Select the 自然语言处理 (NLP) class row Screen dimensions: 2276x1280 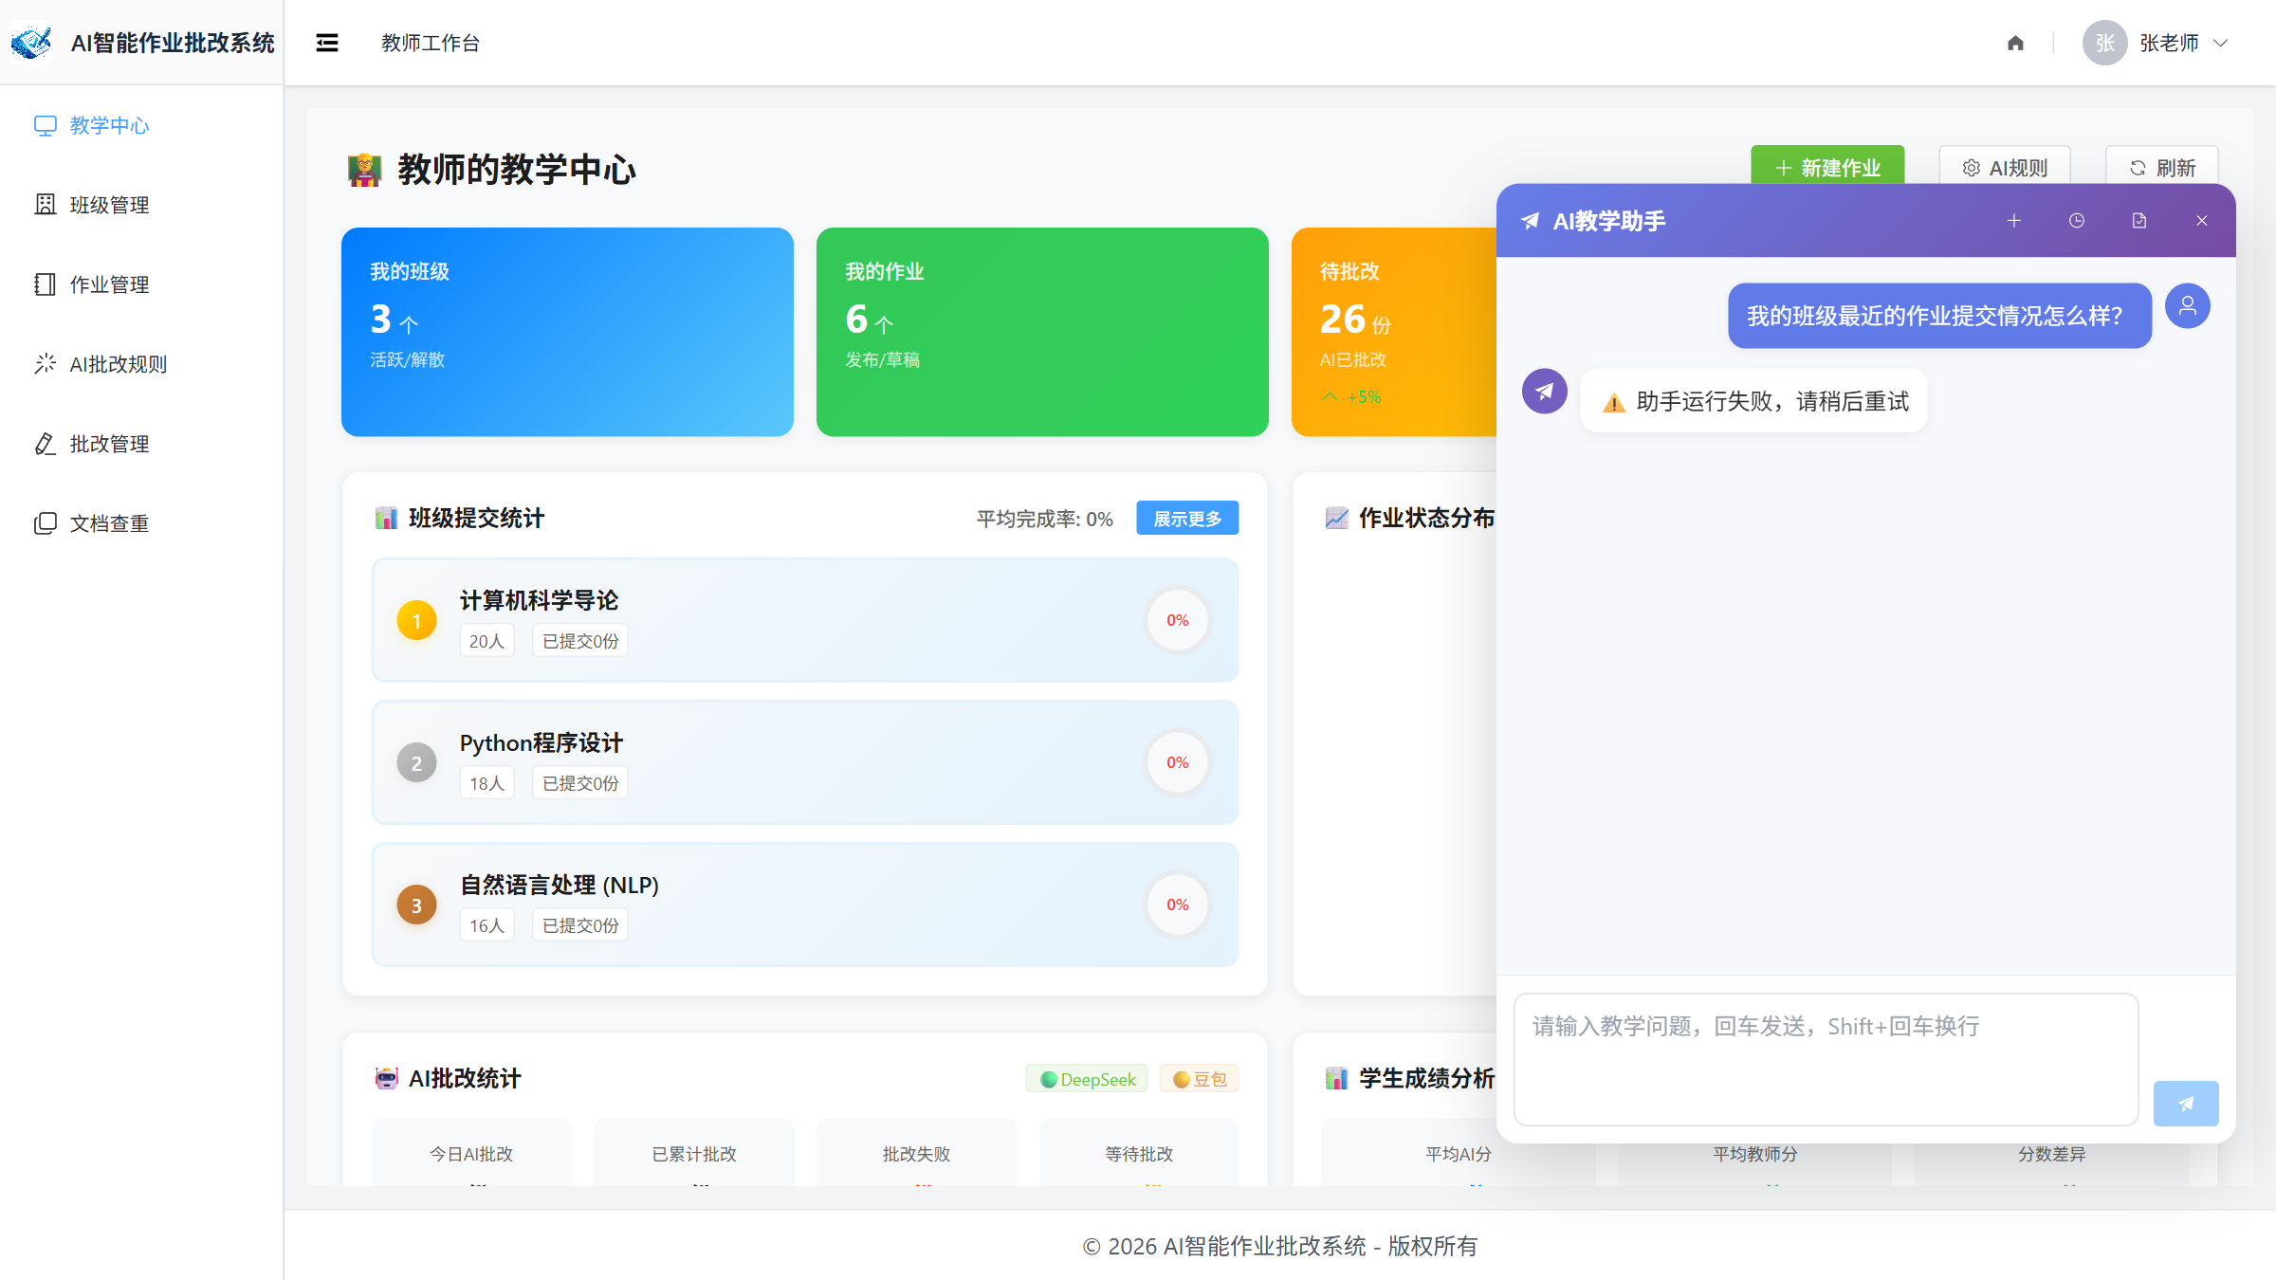805,905
